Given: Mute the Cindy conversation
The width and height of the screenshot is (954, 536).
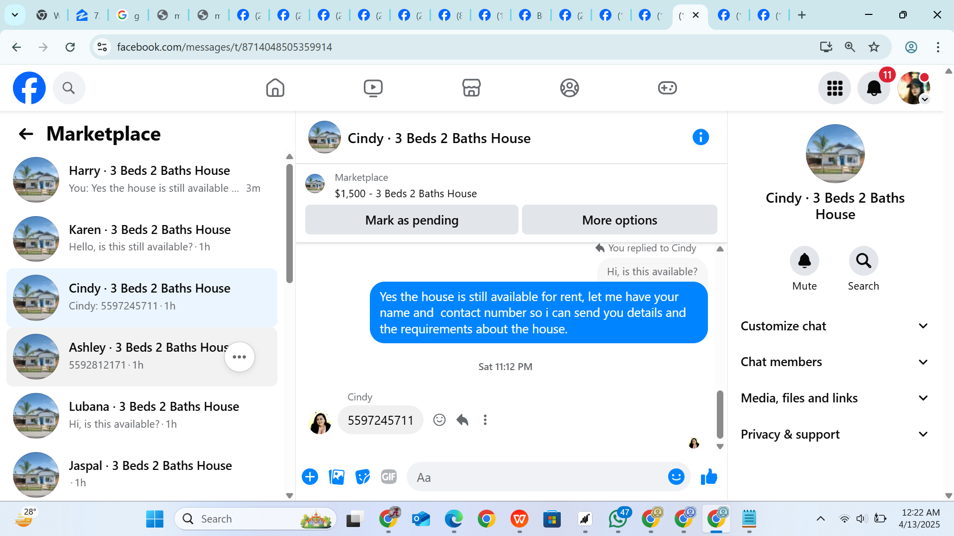Looking at the screenshot, I should [804, 261].
